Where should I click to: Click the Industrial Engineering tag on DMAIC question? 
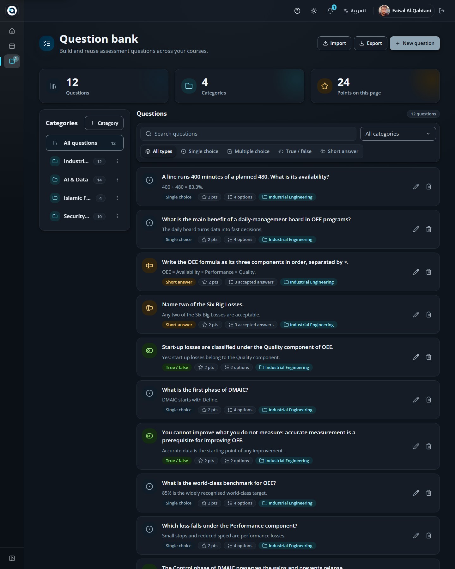coord(287,410)
